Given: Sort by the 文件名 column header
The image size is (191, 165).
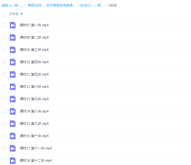Looking at the screenshot, I should click(14, 14).
